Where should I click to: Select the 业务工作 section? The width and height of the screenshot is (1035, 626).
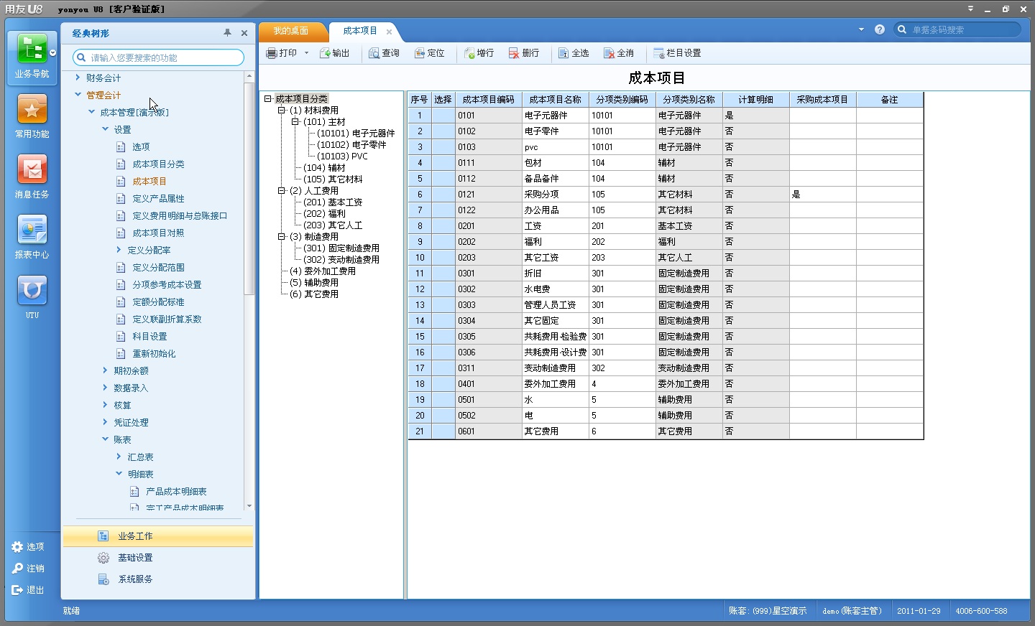tap(158, 536)
